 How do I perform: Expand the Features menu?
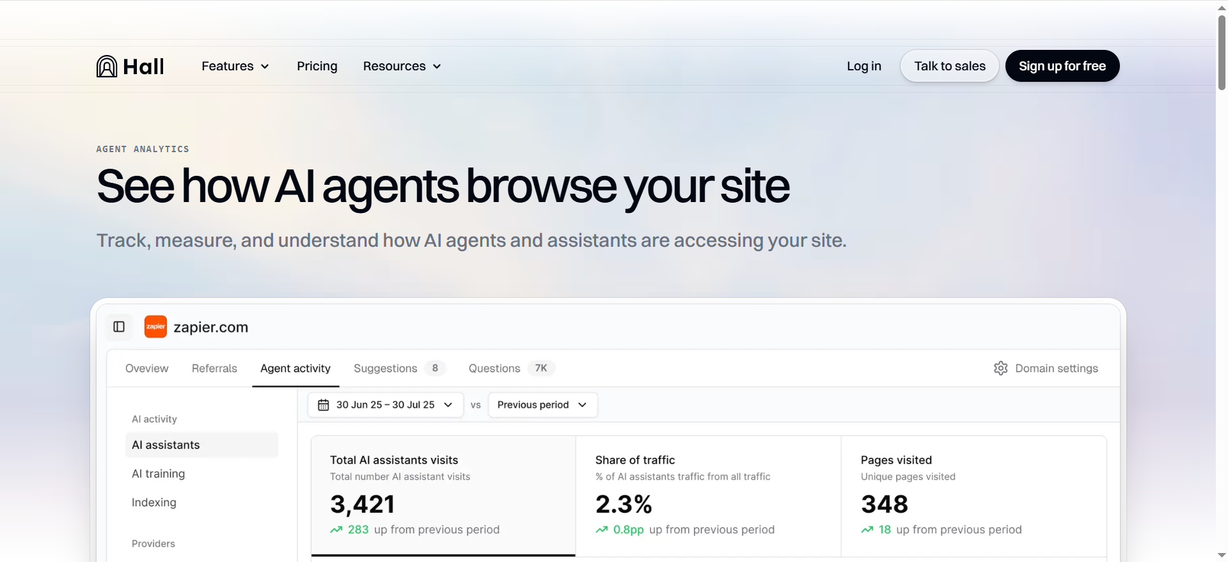235,66
